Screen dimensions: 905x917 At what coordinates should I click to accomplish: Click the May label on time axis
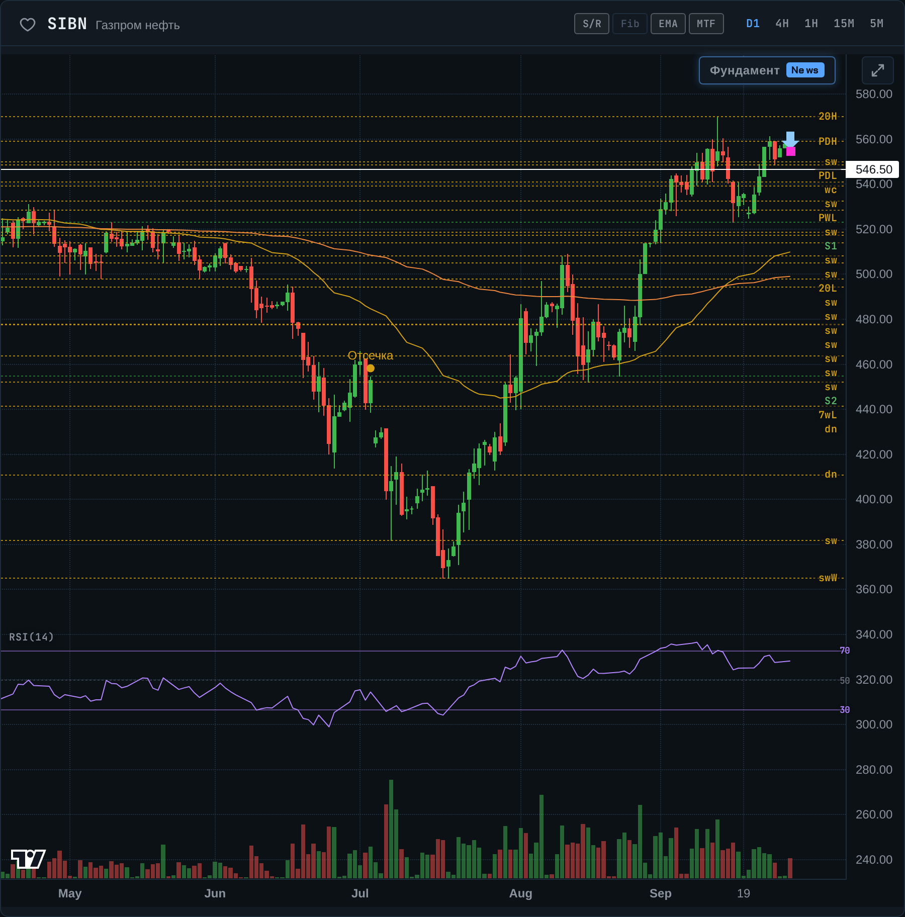point(70,893)
